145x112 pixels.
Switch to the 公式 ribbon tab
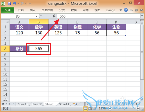[62, 10]
